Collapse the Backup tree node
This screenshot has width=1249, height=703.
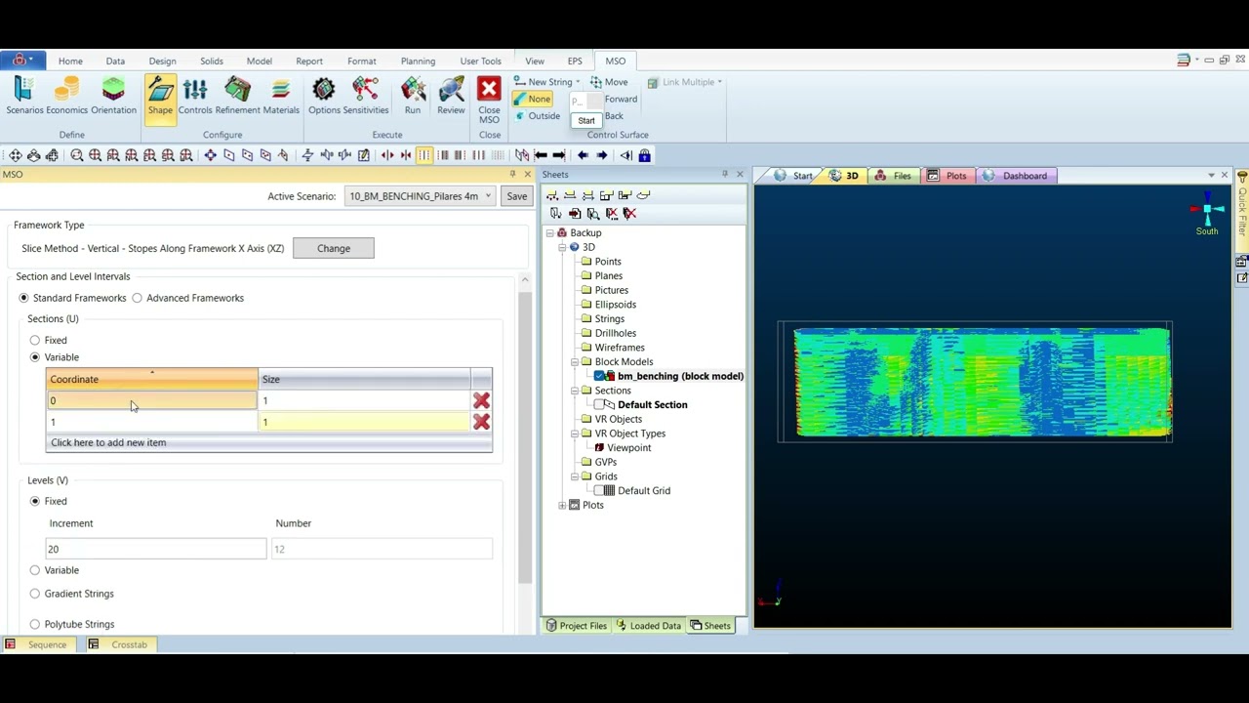(549, 232)
